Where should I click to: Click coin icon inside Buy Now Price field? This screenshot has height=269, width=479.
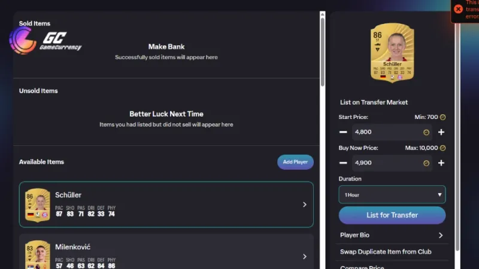point(426,163)
